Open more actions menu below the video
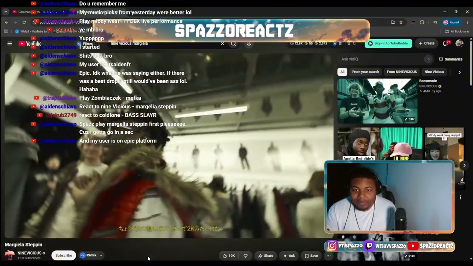The image size is (473, 266). point(329,256)
